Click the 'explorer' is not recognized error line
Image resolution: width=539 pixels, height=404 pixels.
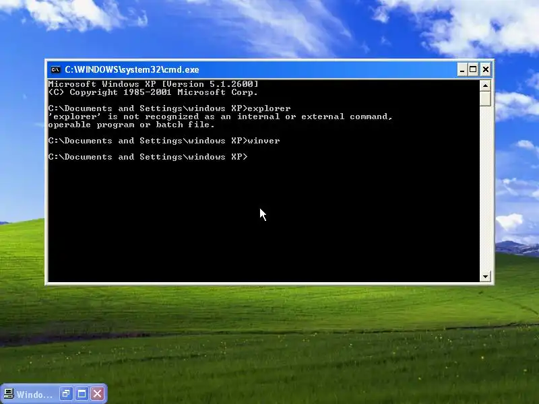[x=220, y=116]
